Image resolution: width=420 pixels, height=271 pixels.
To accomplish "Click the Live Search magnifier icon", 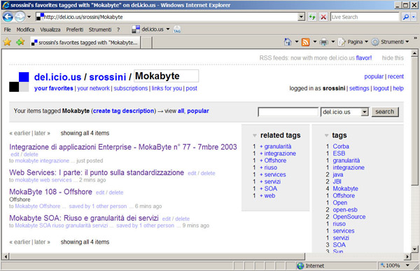I will coord(405,17).
